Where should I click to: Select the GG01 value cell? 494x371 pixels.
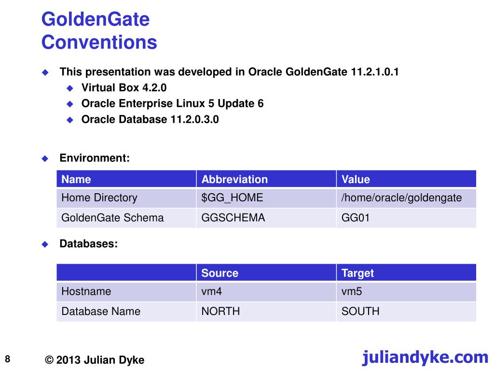pos(406,218)
